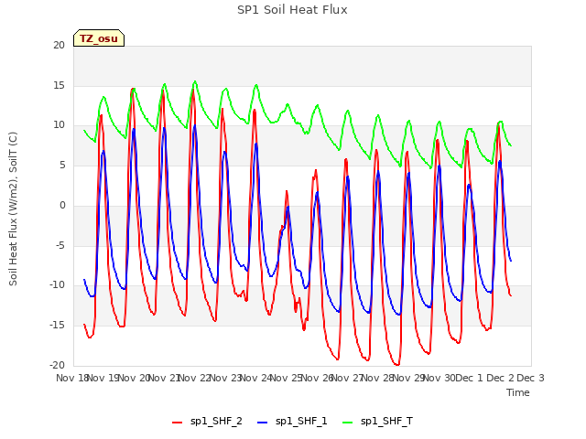Click the 'Nov 18' x-axis tick label

tap(72, 378)
